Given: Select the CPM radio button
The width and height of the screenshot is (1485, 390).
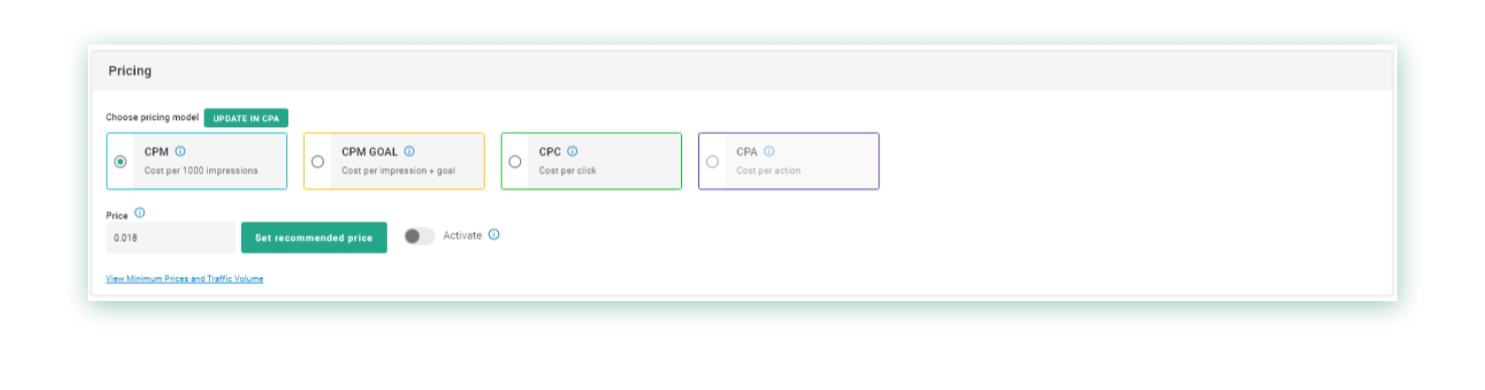Looking at the screenshot, I should click(120, 162).
